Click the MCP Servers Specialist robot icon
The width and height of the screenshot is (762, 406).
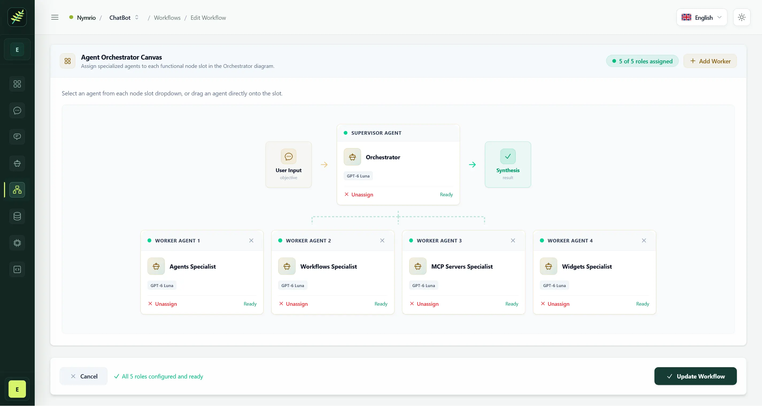[418, 267]
